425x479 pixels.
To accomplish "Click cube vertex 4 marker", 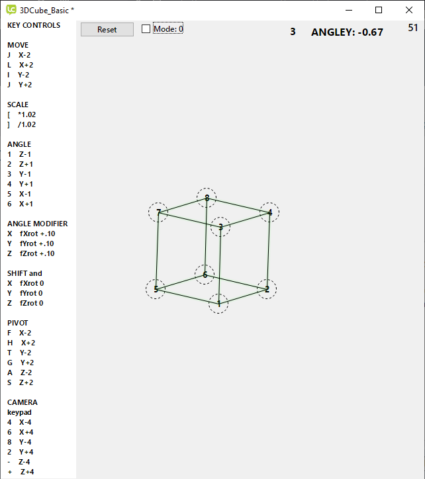I will [269, 212].
